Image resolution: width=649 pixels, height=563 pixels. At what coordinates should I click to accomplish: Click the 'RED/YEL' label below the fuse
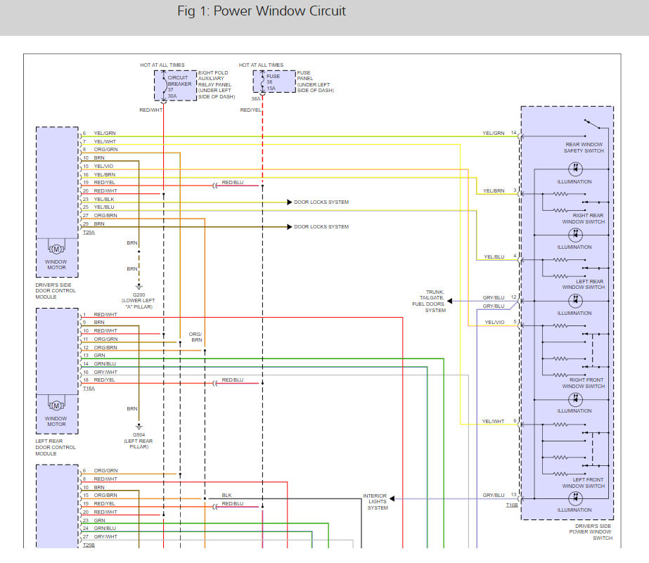(250, 110)
